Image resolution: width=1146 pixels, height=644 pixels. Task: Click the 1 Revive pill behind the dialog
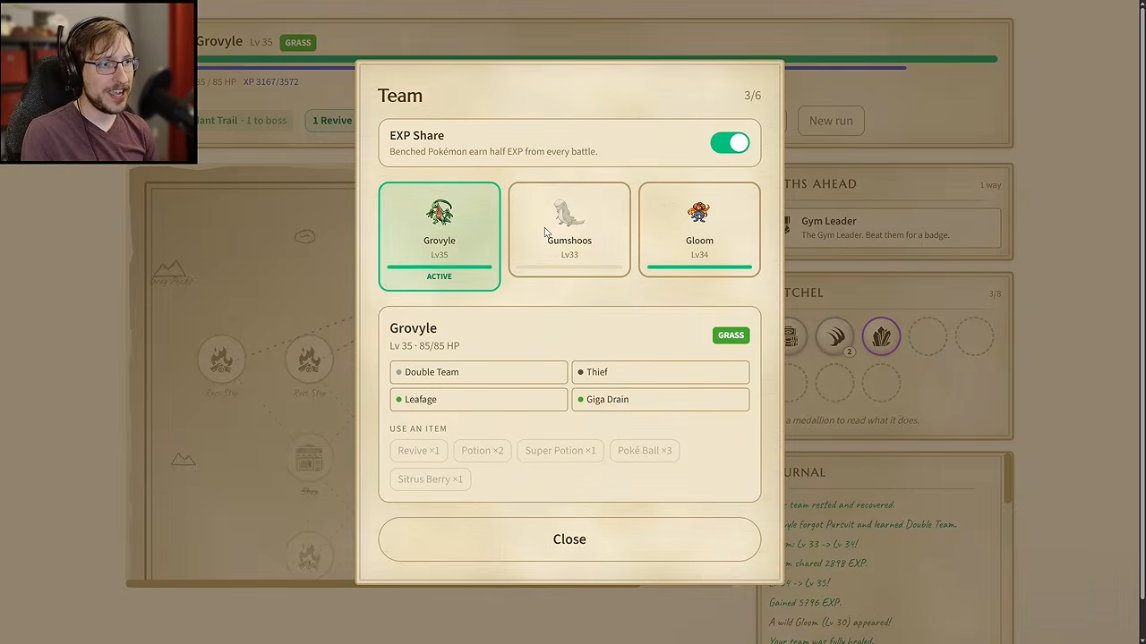(x=330, y=121)
